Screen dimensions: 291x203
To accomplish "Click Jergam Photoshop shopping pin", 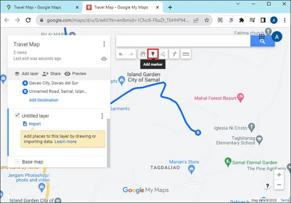I will click(42, 187).
